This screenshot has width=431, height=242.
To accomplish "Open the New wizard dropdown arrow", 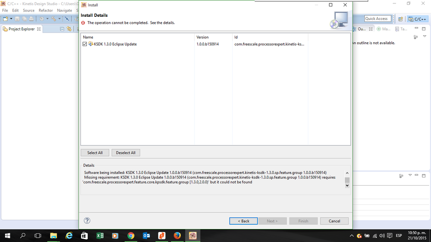I will point(11,19).
